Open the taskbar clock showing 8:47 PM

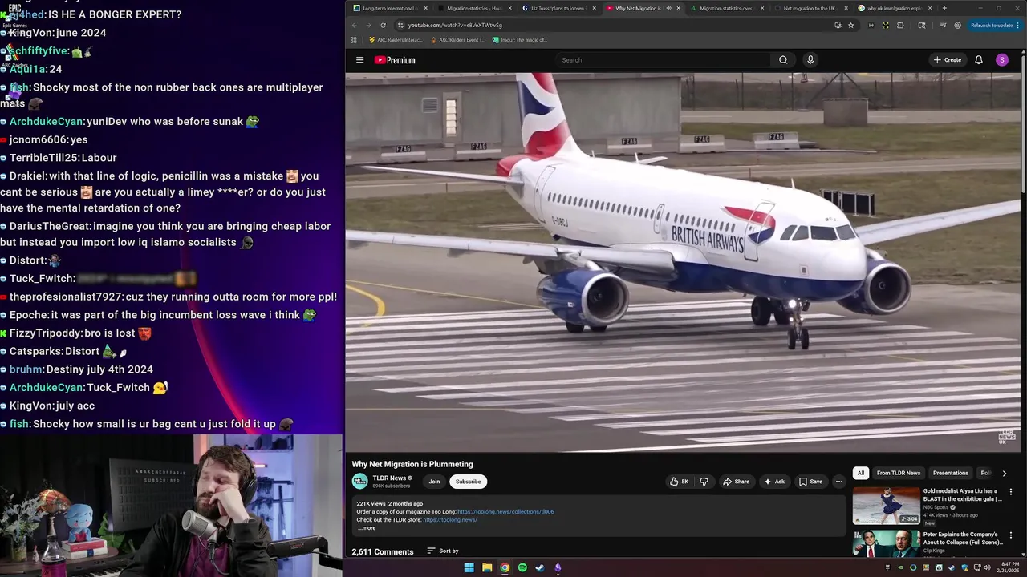point(1010,567)
